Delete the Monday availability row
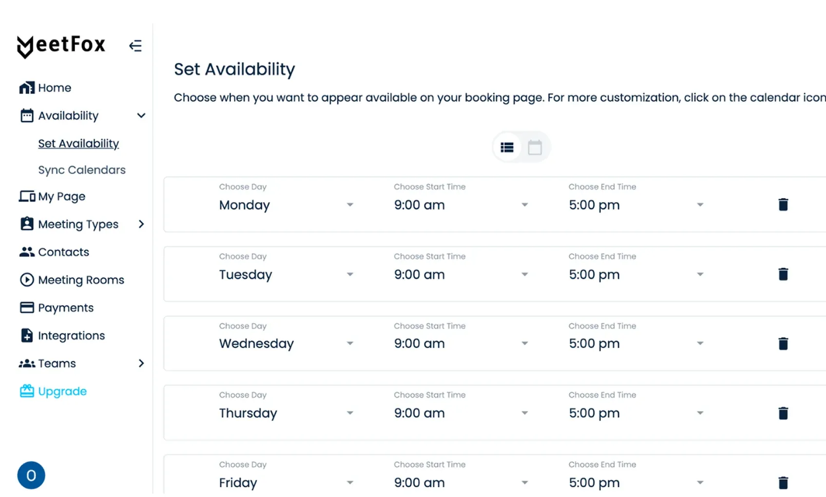Viewport: 826px width, 497px height. coord(783,204)
